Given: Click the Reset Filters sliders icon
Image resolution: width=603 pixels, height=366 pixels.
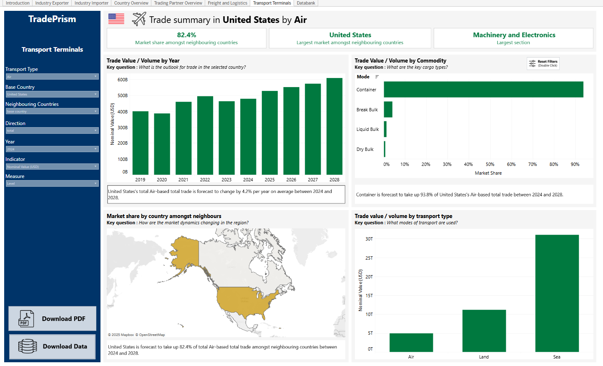Looking at the screenshot, I should click(533, 63).
